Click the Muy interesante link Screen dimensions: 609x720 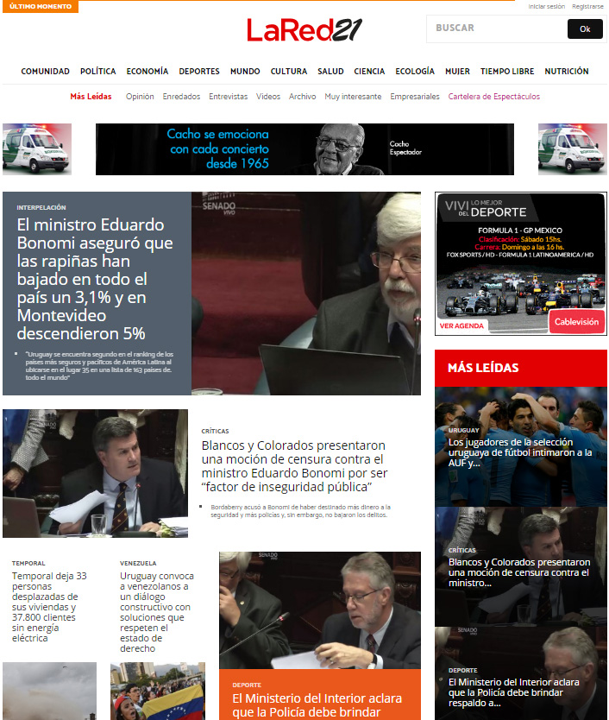[x=353, y=97]
